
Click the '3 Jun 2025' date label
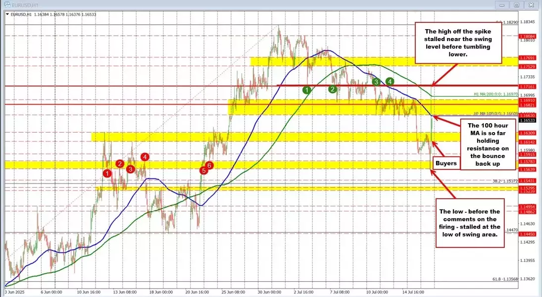(15, 292)
